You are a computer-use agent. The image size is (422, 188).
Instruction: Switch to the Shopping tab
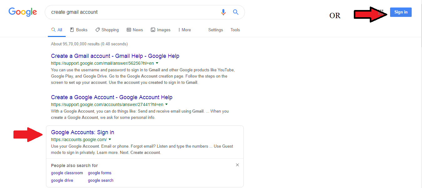[107, 30]
